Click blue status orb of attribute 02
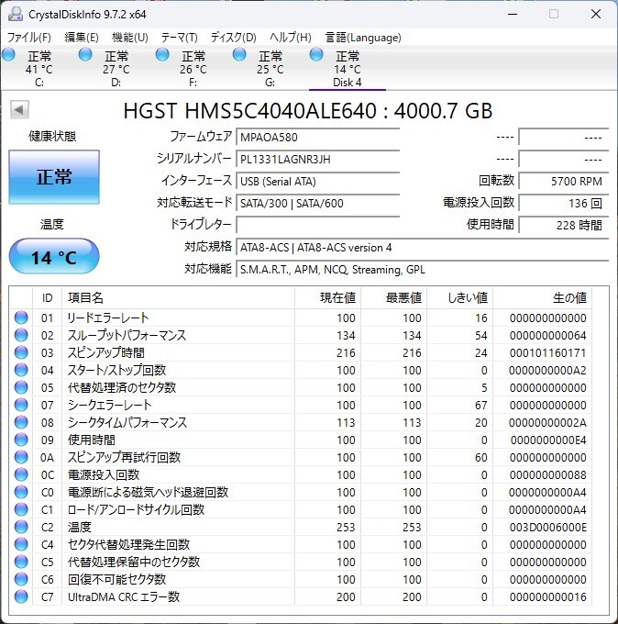This screenshot has width=618, height=624. click(21, 335)
